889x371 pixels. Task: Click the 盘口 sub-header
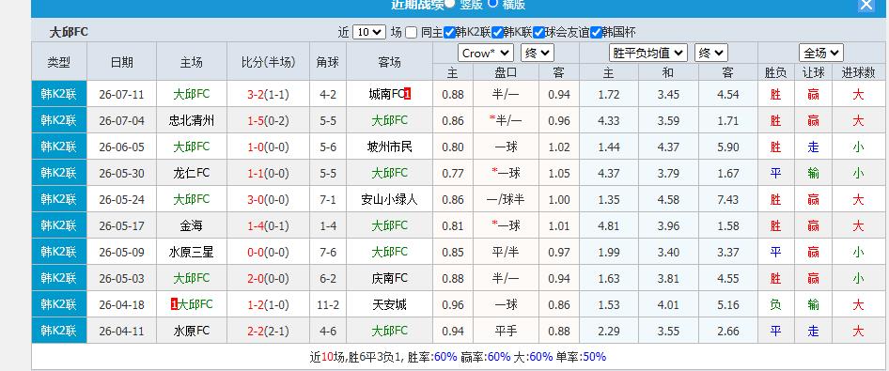coord(506,72)
